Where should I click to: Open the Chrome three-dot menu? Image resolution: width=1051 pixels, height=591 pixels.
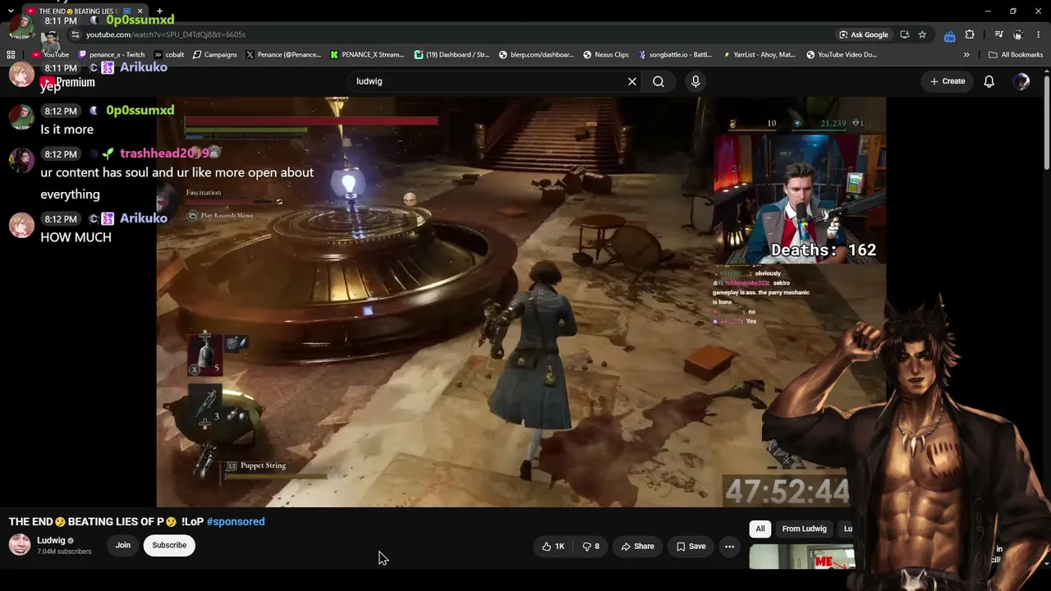[1037, 34]
